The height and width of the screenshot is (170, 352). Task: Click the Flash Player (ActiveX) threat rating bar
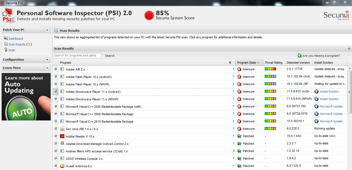270,77
